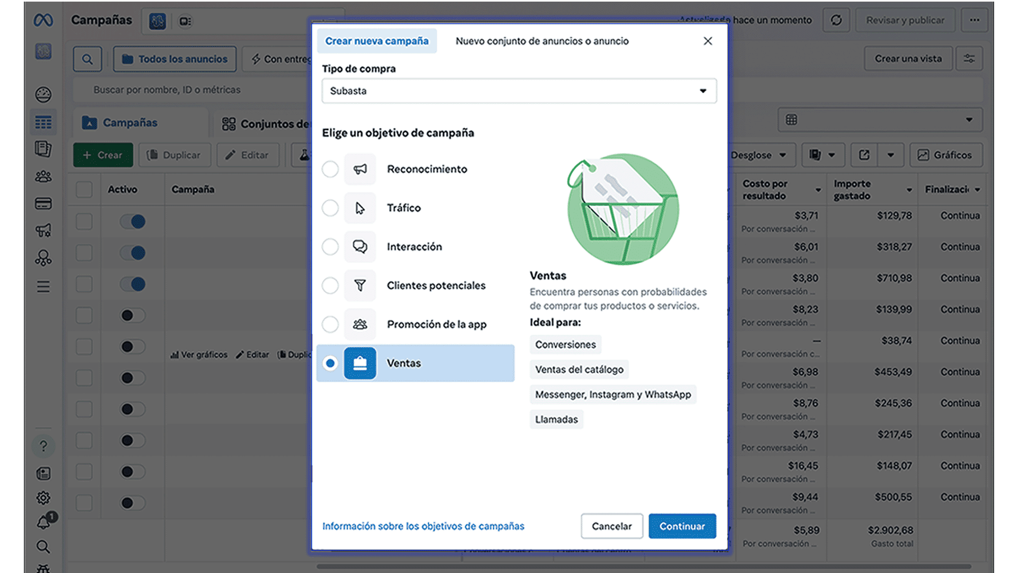The height and width of the screenshot is (573, 1018).
Task: Check the select-all checkbox in table header
Action: [x=84, y=189]
